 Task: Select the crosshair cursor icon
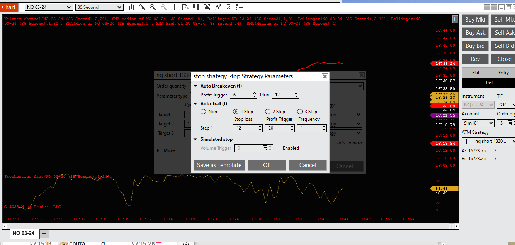pos(175,7)
